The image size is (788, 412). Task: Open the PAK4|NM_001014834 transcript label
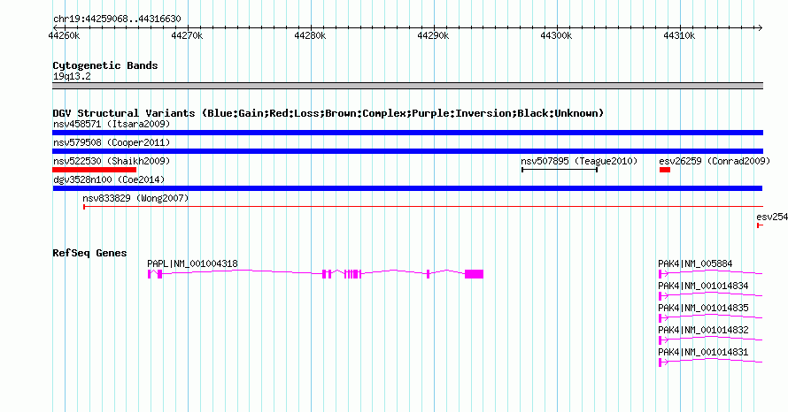pos(703,286)
